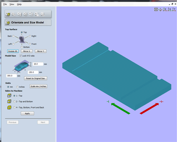This screenshot has height=142, width=177.
Task: View model along the Z axis
Action: click(165, 9)
